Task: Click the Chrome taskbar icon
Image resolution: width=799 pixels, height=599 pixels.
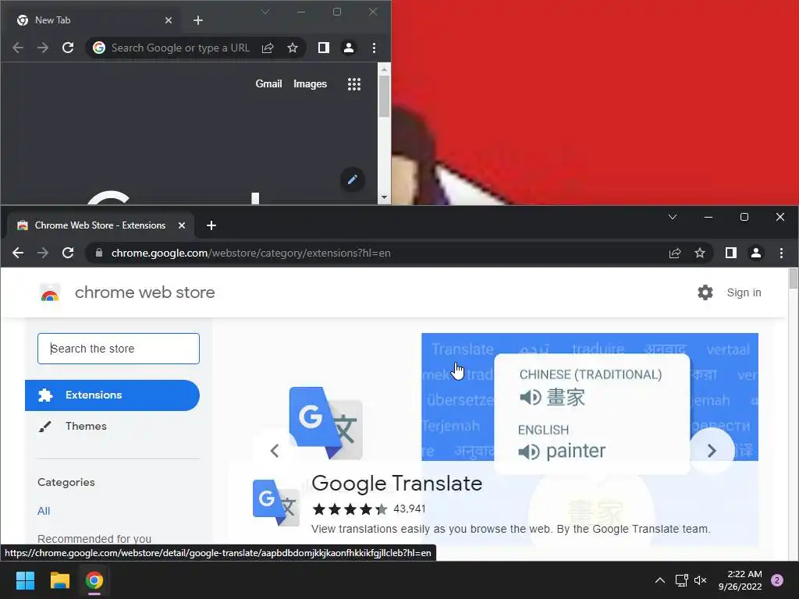Action: point(94,580)
